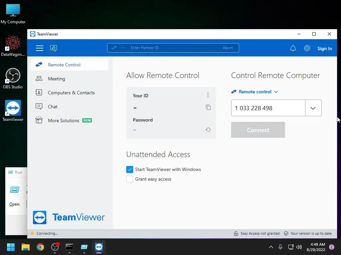341x255 pixels.
Task: Open the notifications bell
Action: 293,48
